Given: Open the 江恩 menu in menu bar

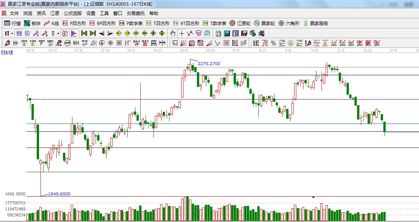Looking at the screenshot, I should point(55,13).
